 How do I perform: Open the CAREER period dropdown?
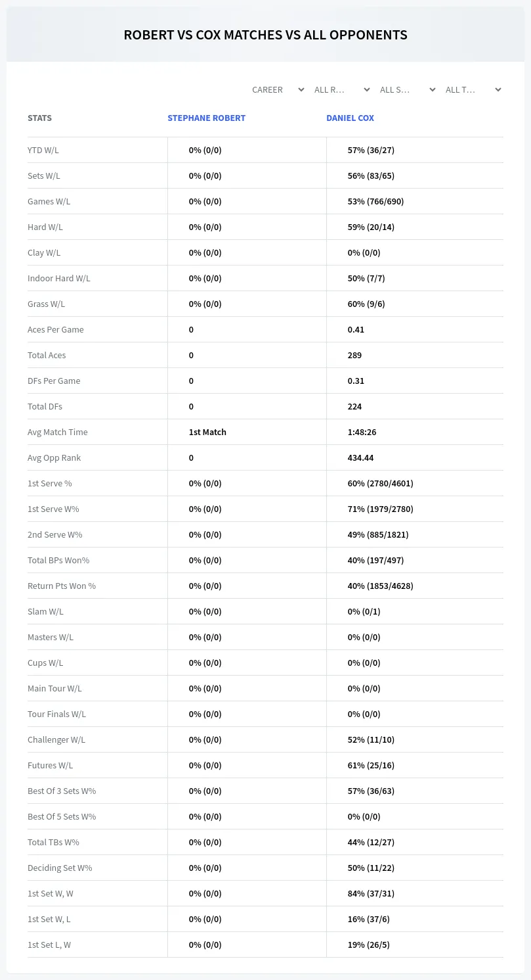pos(278,89)
